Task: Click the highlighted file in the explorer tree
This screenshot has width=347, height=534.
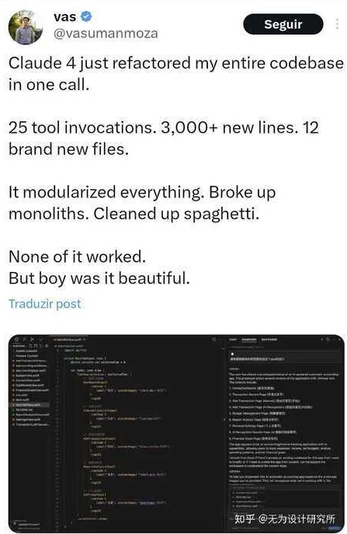Action: click(30, 405)
